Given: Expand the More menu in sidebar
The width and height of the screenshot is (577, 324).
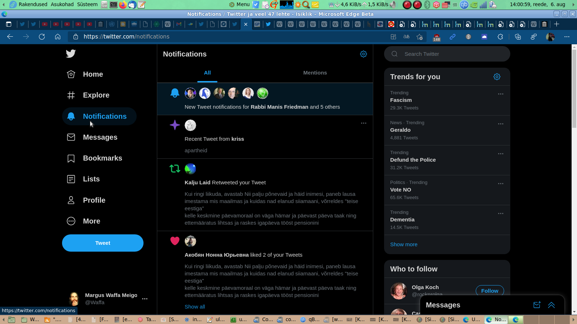Looking at the screenshot, I should [x=84, y=221].
